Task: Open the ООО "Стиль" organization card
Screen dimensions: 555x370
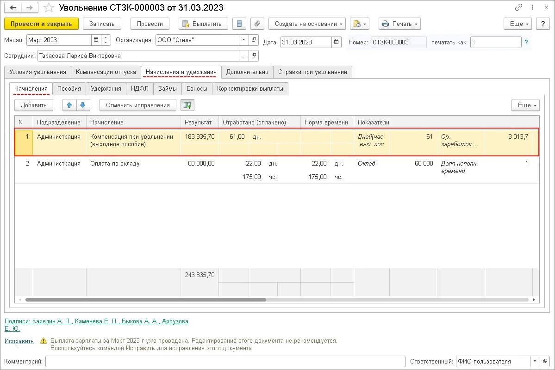Action: [254, 40]
